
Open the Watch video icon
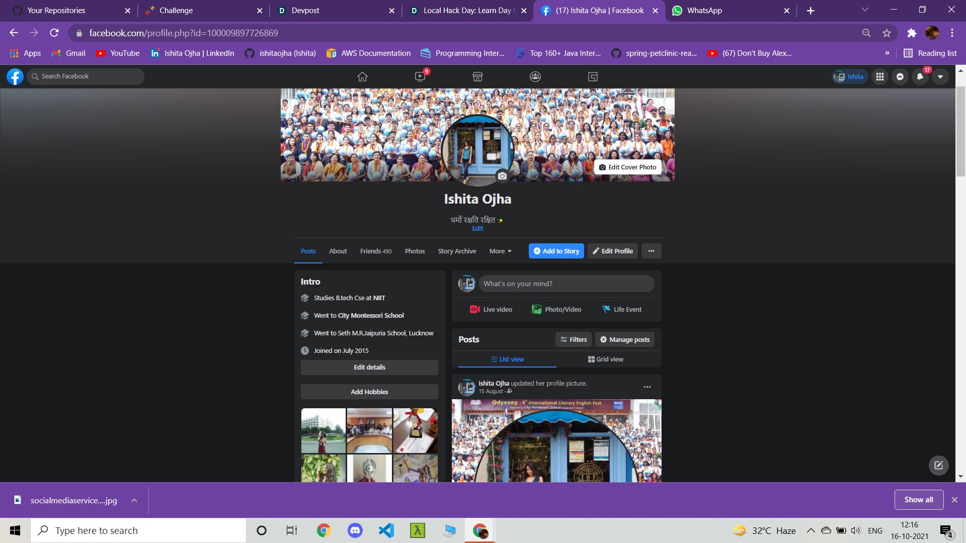coord(420,76)
